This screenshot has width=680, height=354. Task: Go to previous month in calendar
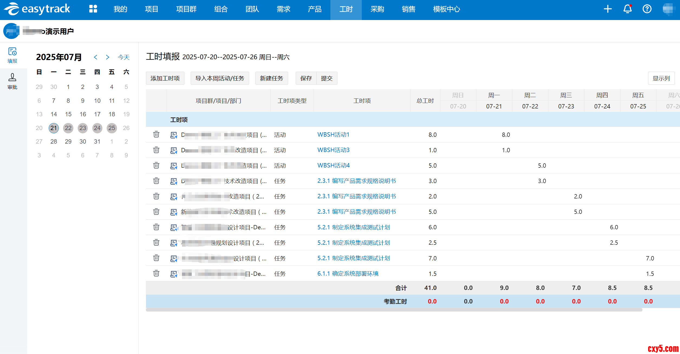click(x=96, y=57)
